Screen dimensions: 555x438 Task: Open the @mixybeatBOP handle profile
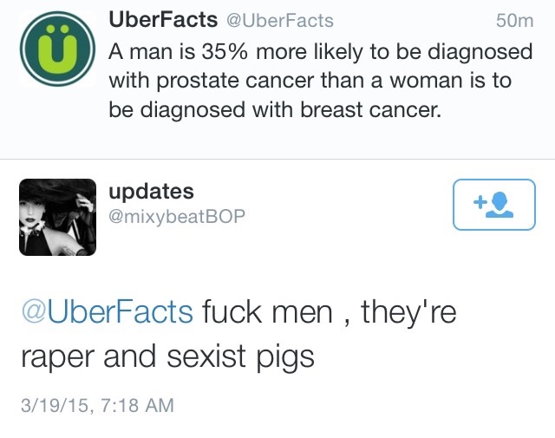[x=177, y=216]
